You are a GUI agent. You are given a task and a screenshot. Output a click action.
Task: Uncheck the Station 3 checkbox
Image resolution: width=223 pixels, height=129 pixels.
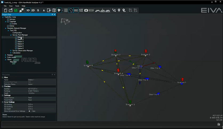click(x=16, y=42)
